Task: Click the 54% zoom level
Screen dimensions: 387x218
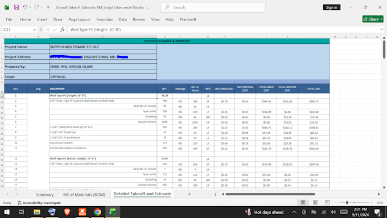Action: [x=380, y=203]
